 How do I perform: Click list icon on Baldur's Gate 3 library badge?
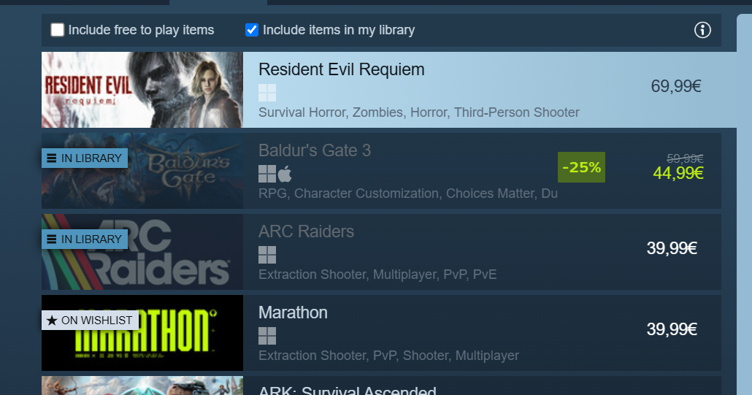(x=52, y=158)
